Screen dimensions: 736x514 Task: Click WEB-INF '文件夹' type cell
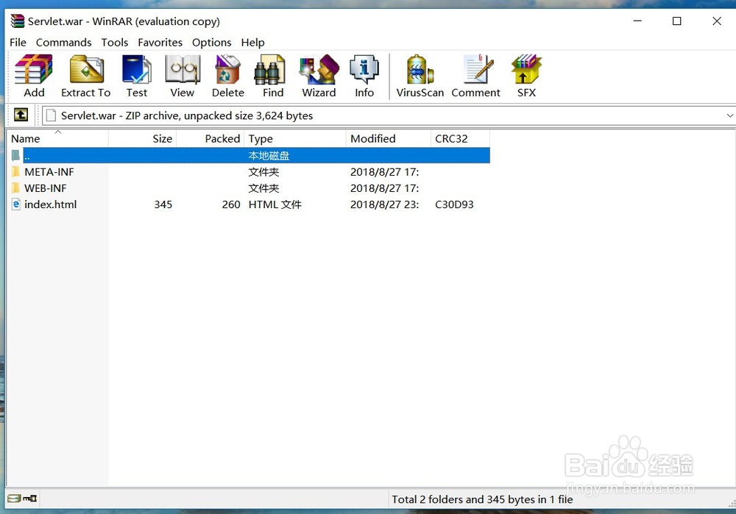pos(263,188)
